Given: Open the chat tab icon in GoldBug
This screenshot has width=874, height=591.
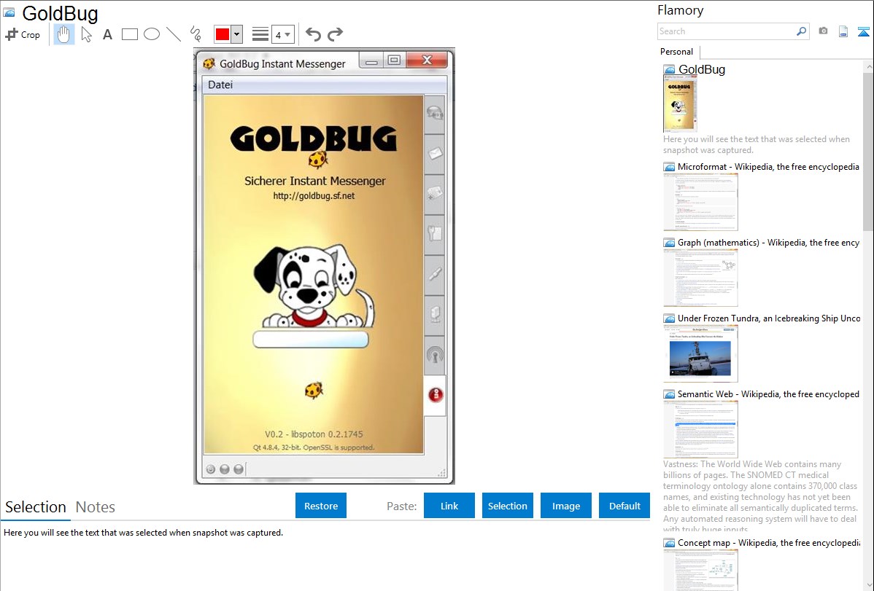Looking at the screenshot, I should (435, 114).
